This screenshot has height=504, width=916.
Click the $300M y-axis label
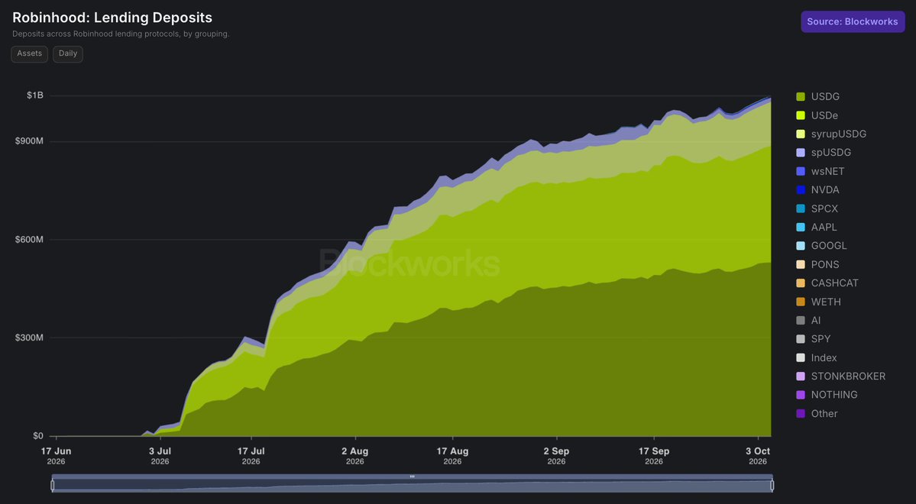click(29, 338)
